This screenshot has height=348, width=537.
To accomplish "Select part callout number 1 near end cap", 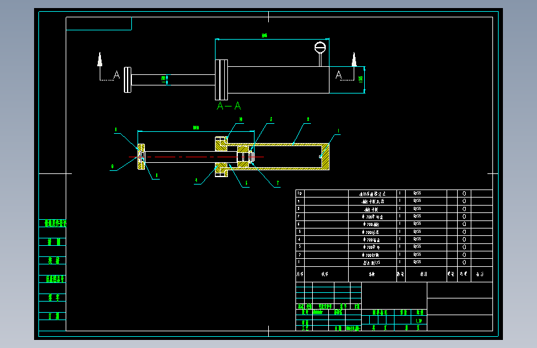I will click(338, 131).
